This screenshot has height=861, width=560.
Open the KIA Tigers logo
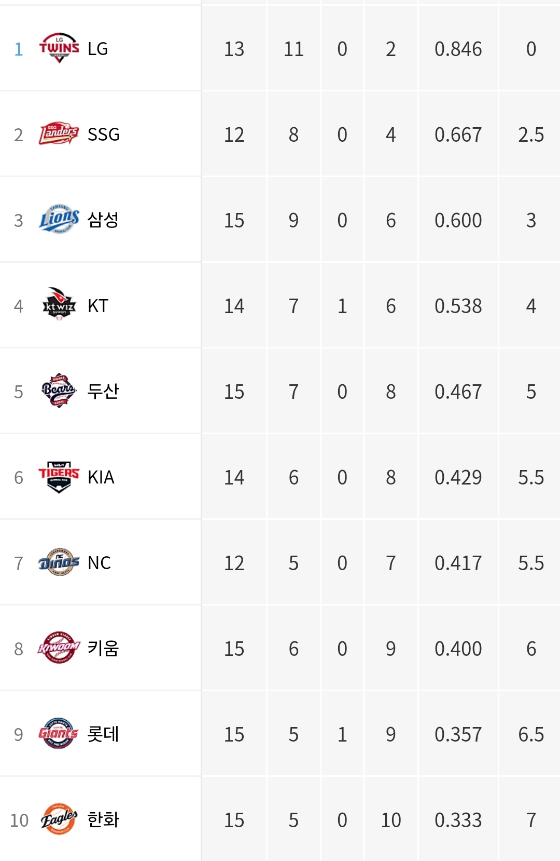point(59,477)
